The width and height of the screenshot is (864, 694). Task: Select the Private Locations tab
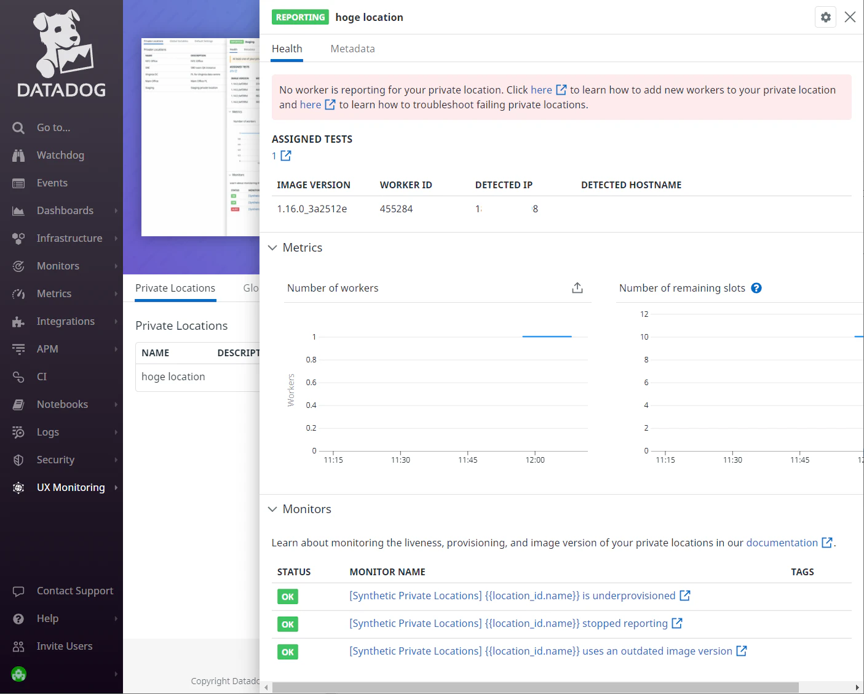[175, 289]
